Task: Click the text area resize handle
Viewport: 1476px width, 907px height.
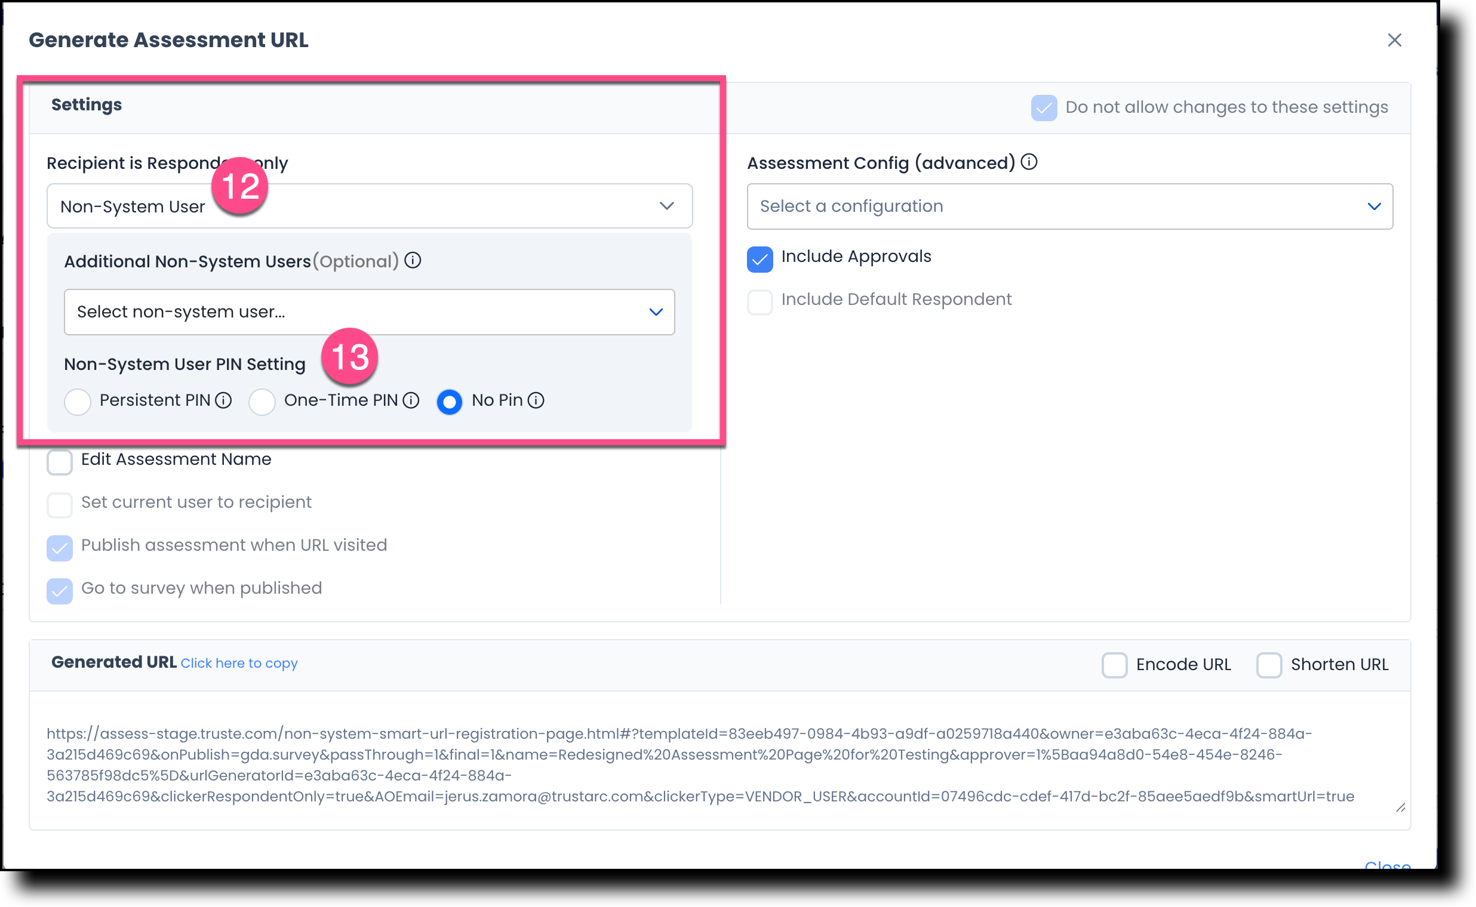Action: tap(1400, 808)
